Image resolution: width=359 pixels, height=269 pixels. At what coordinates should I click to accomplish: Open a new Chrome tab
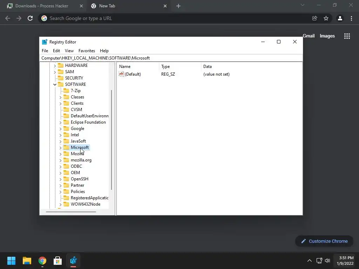178,6
